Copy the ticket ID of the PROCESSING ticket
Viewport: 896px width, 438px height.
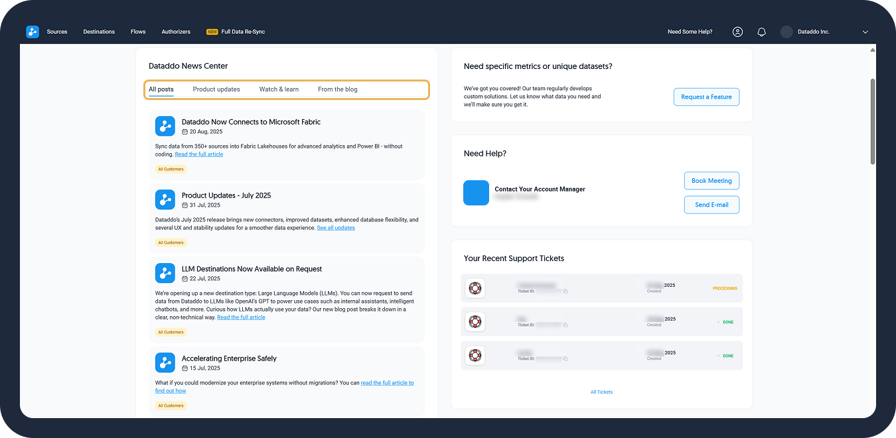566,291
